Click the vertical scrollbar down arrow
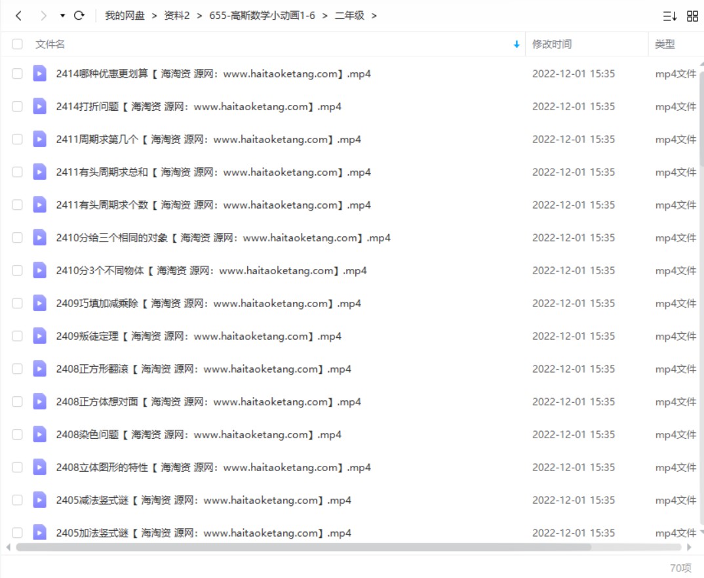Screen dimensions: 704x578 pyautogui.click(x=701, y=532)
